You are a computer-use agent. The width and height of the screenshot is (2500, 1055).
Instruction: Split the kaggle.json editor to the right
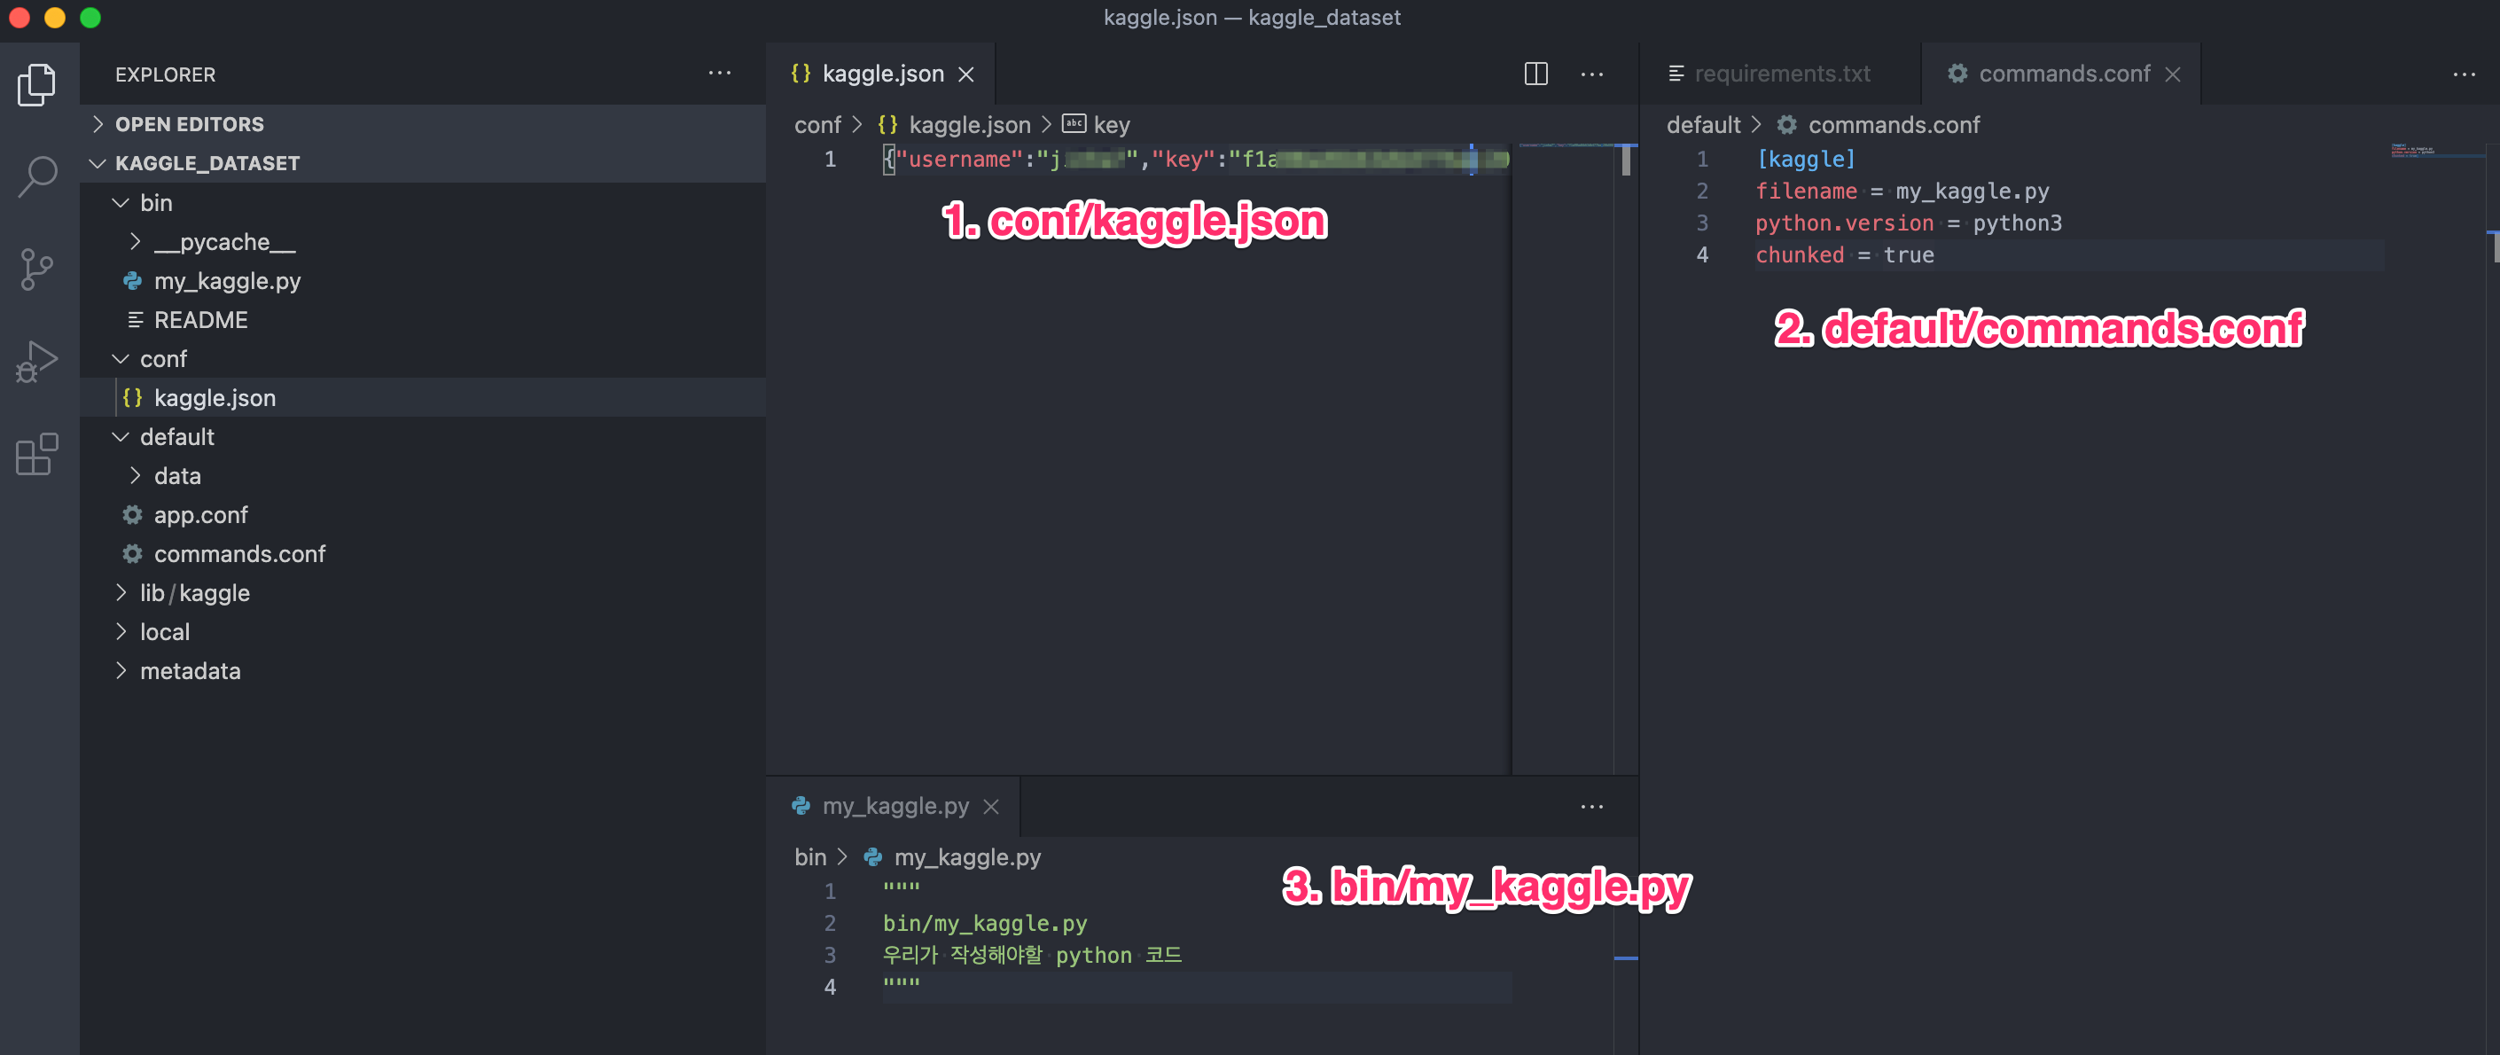click(x=1535, y=74)
